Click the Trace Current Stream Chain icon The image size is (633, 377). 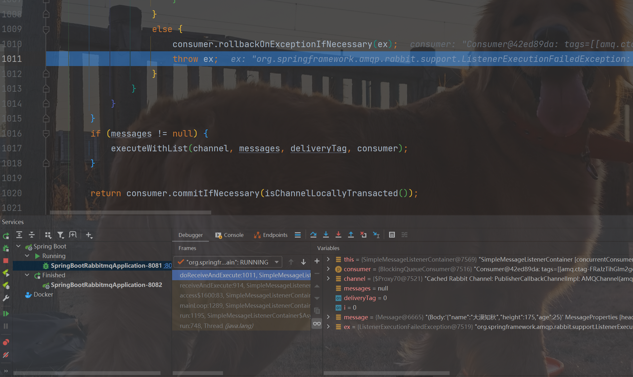click(404, 235)
